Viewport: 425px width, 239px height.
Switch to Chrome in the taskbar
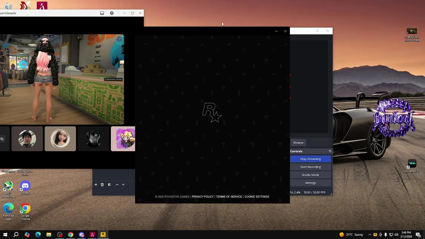pos(70,235)
